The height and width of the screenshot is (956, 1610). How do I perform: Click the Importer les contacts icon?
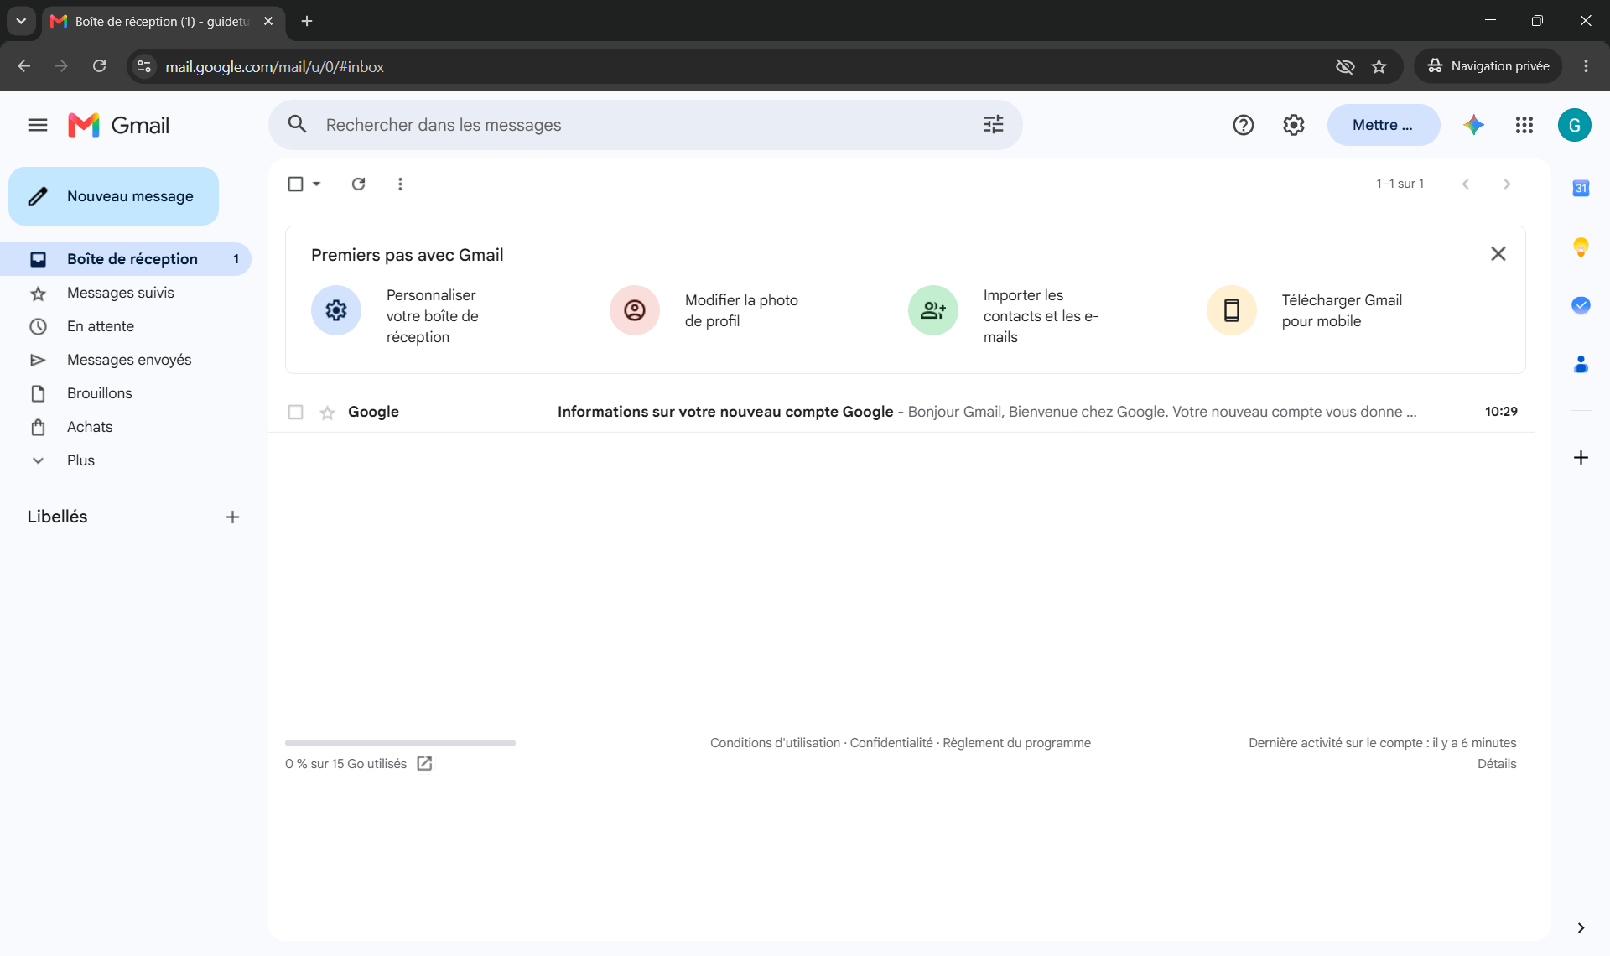pyautogui.click(x=933, y=310)
